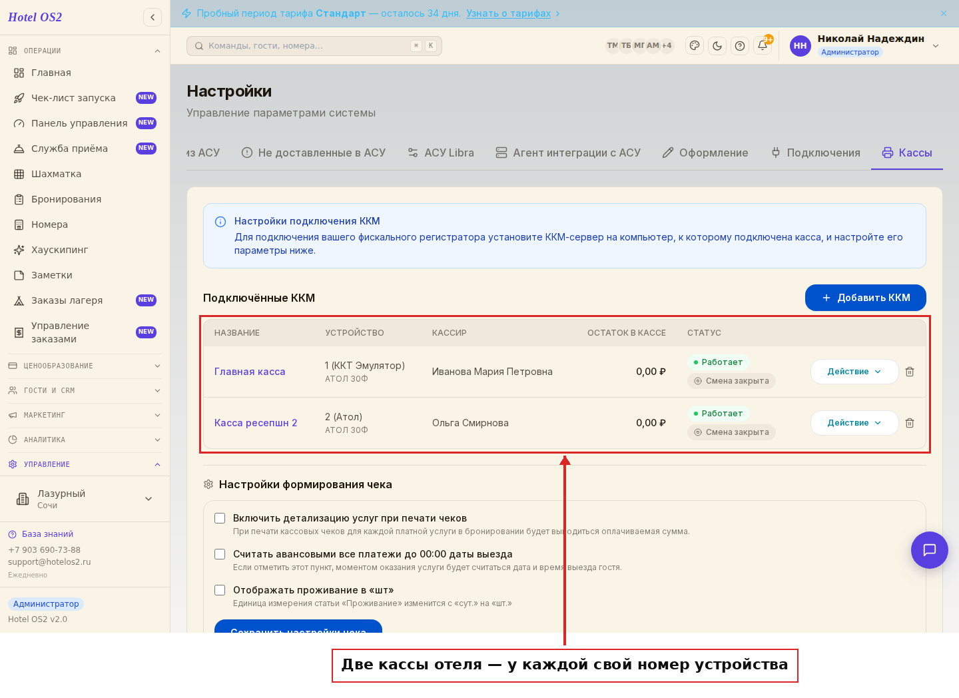
Task: Click the НН user avatar
Action: pos(800,46)
